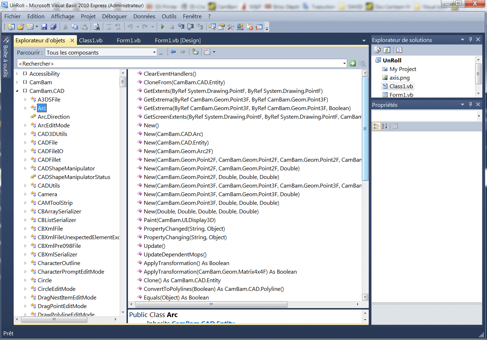Toggle pin on Explorateur de solutions panel
This screenshot has width=487, height=340.
[x=470, y=39]
